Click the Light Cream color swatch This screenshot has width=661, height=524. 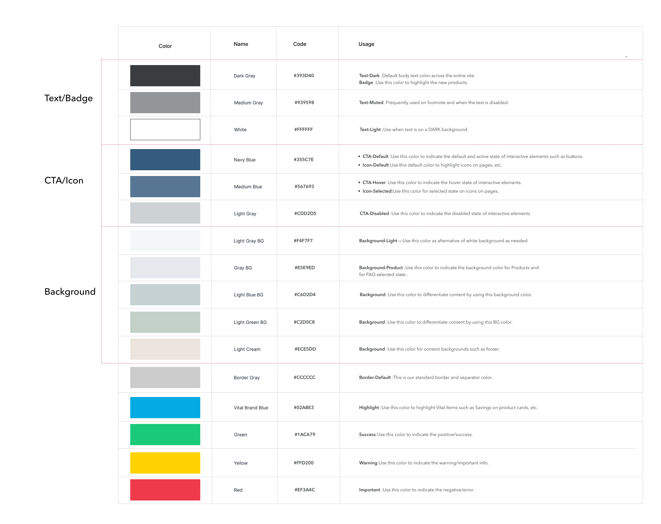165,349
